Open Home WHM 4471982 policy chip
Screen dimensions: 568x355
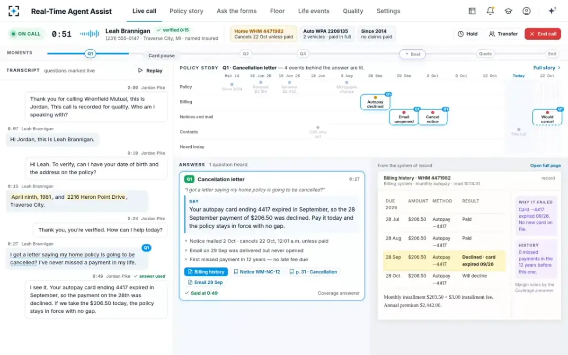coord(264,34)
